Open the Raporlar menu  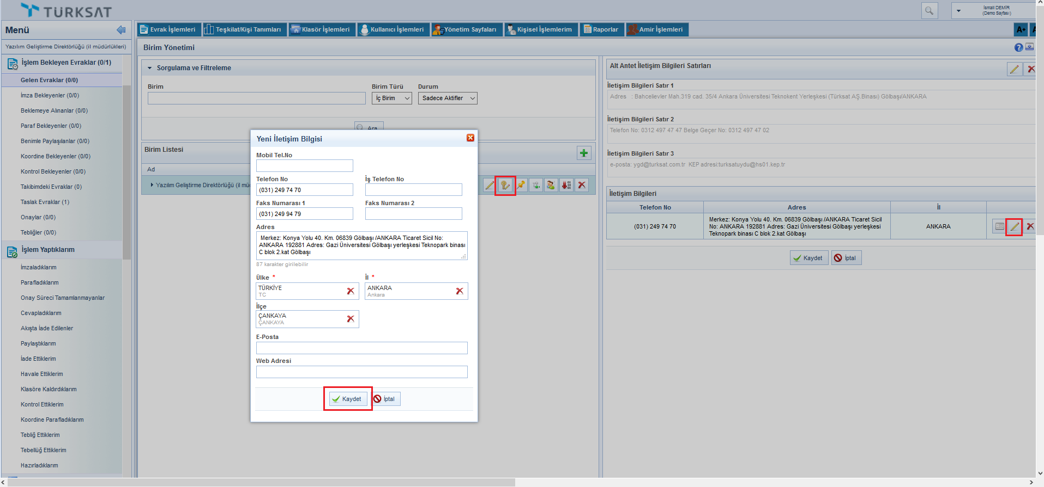click(x=601, y=29)
